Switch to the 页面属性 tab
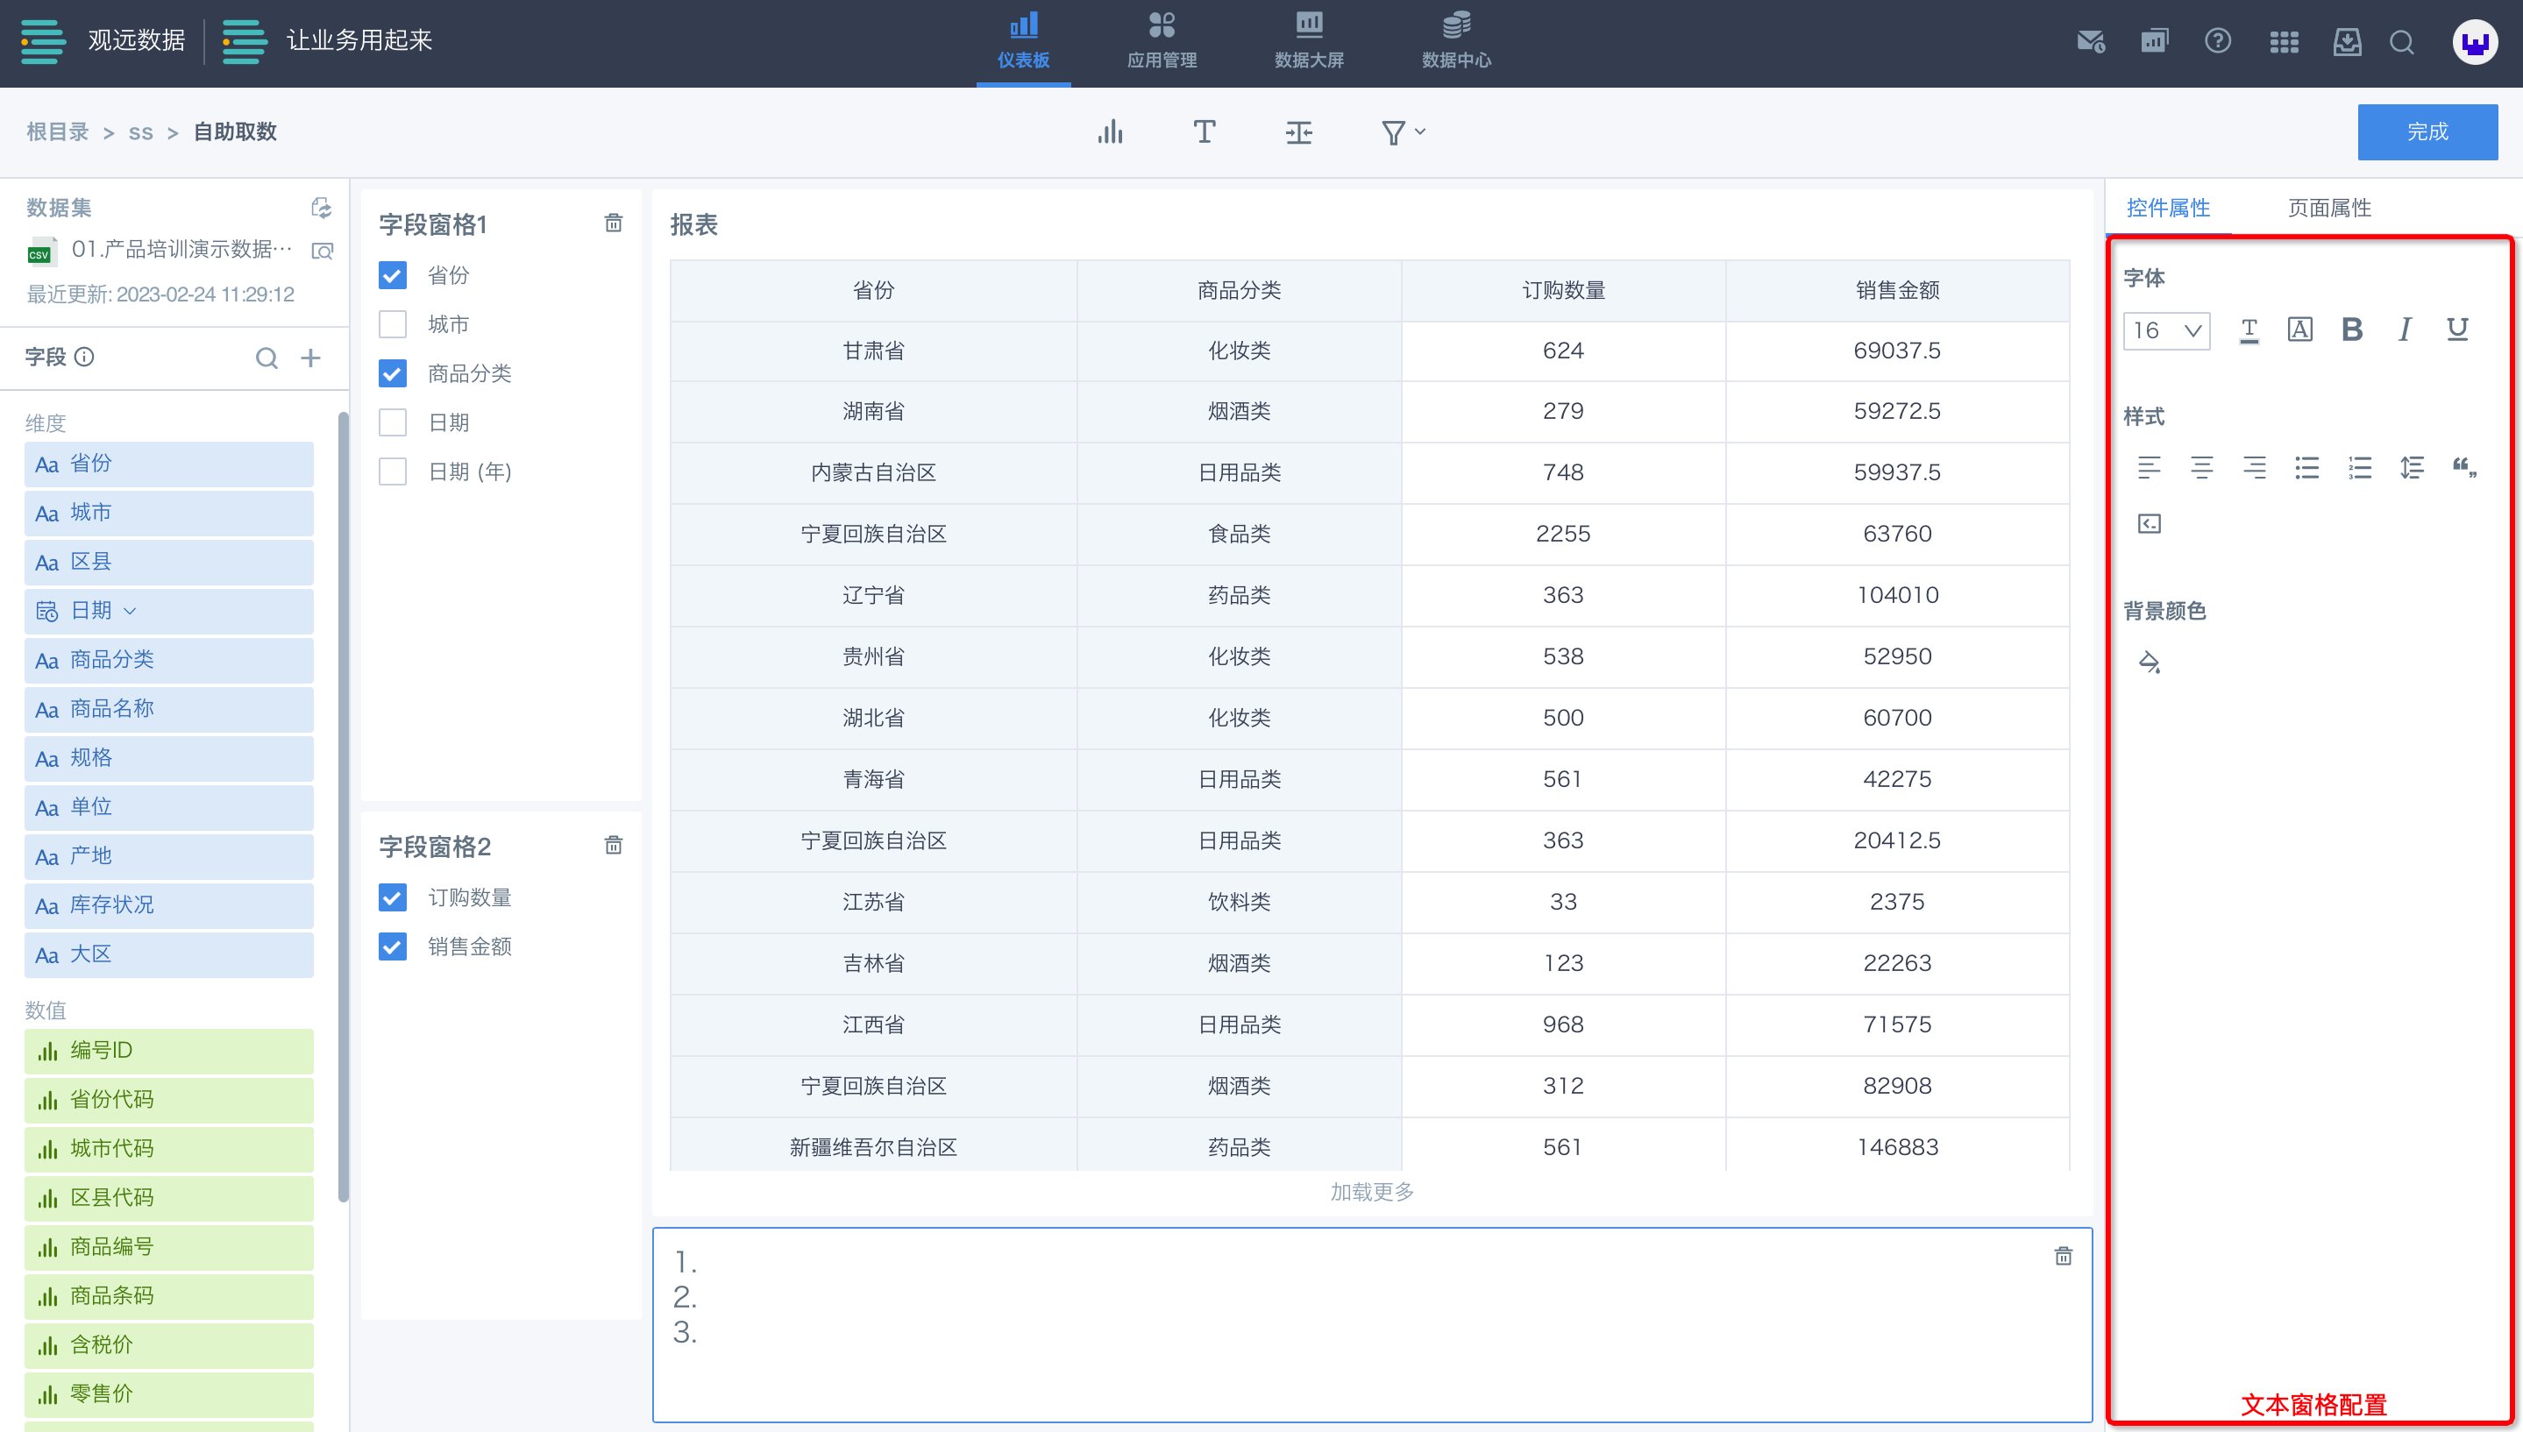This screenshot has width=2523, height=1432. [x=2329, y=208]
